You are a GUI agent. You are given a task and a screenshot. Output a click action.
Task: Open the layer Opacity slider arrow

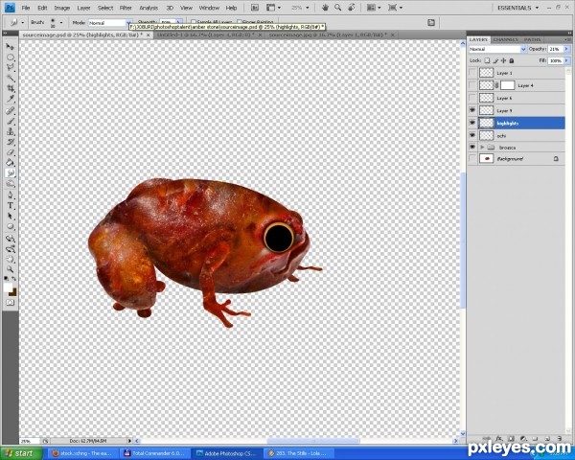[567, 49]
